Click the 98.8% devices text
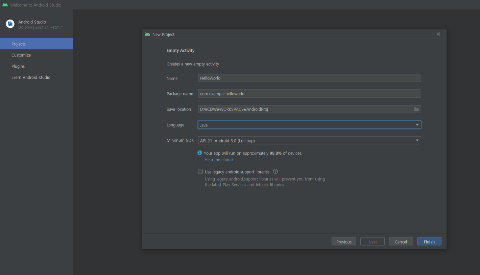 click(x=253, y=153)
